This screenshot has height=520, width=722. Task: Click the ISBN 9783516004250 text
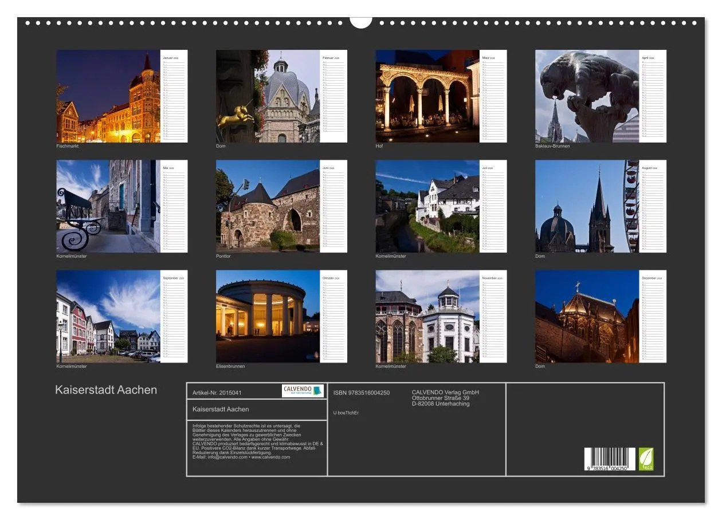[360, 393]
